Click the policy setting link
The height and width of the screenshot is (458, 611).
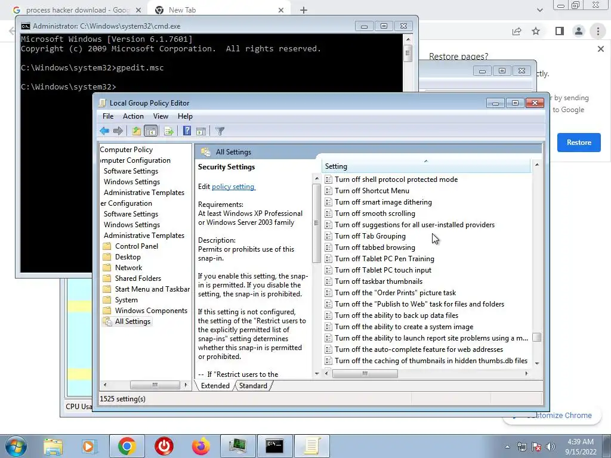[233, 187]
